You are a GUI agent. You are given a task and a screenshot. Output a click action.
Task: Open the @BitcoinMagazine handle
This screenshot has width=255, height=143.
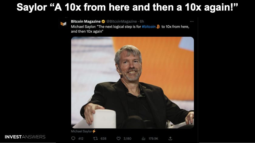[x=121, y=21]
